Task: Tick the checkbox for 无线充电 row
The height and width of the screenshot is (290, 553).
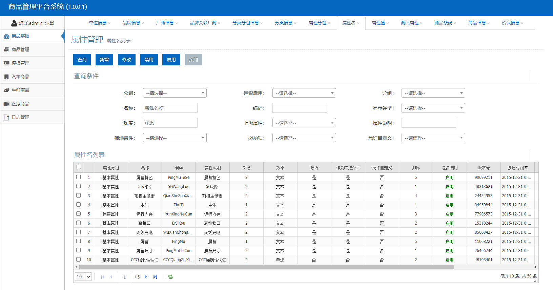Action: (79, 232)
